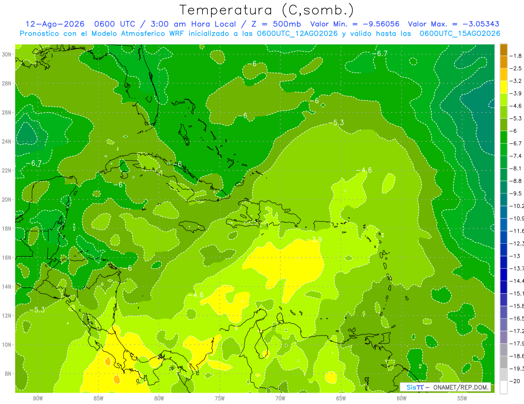The image size is (524, 404).
Task: Click the gray swatch between -18.6 and -19.3
Action: [x=503, y=362]
